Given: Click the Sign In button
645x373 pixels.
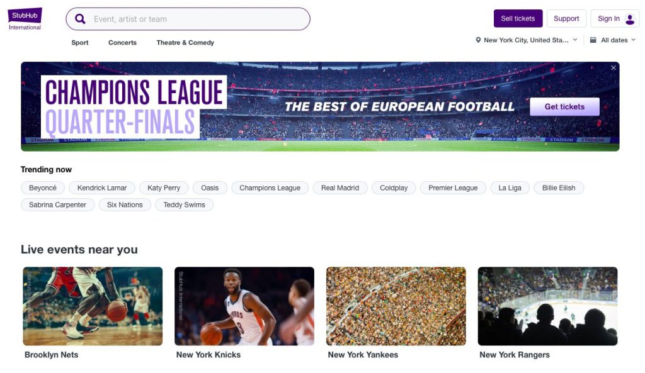Looking at the screenshot, I should pos(615,18).
